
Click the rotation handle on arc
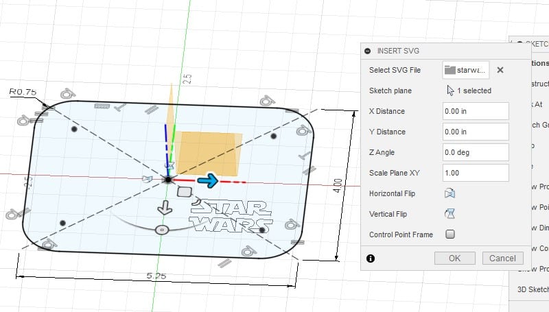pyautogui.click(x=162, y=230)
